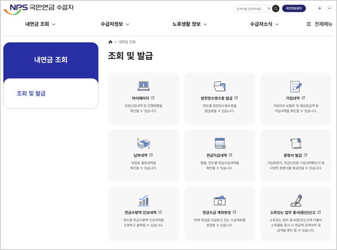
Task: Click the 조회 및 발급 page heading
Action: click(130, 55)
